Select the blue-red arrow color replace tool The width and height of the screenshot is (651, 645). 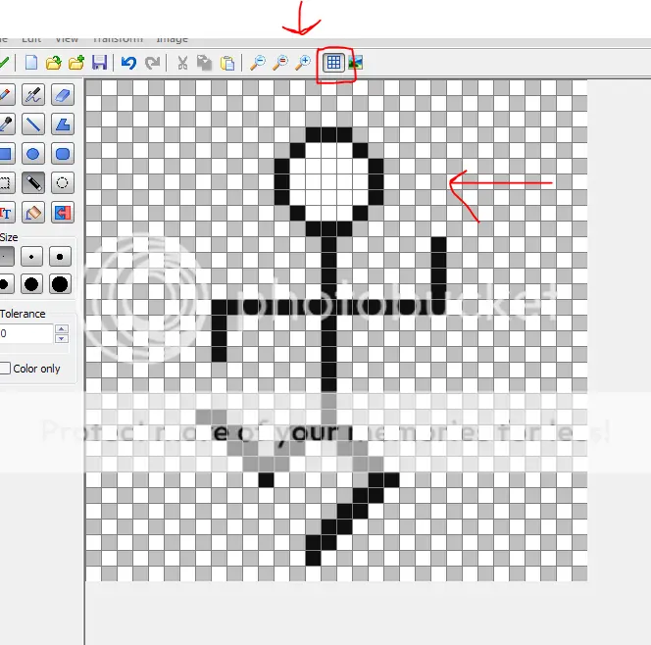(63, 213)
